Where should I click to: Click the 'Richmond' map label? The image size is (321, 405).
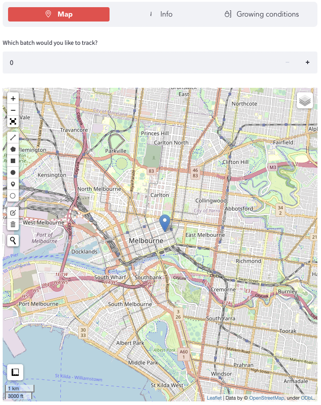(x=248, y=261)
